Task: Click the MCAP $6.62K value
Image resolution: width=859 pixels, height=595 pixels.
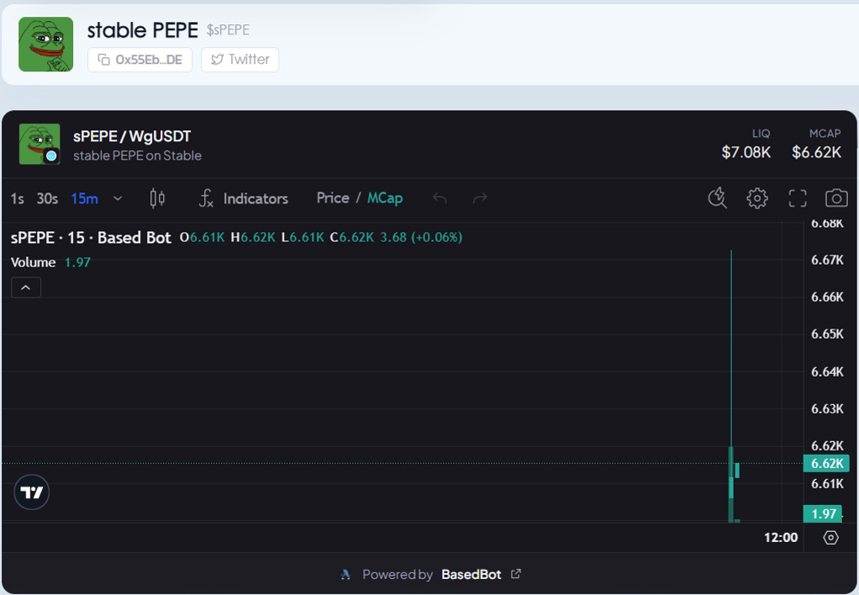Action: click(816, 152)
